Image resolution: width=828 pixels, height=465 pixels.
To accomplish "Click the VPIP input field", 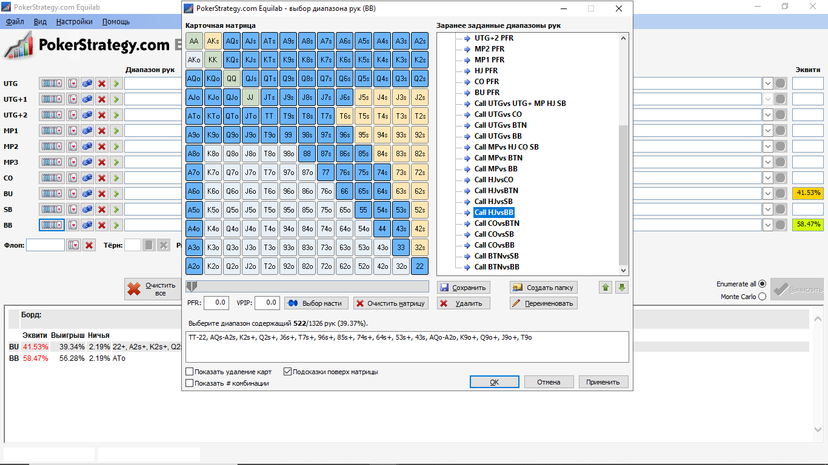I will [267, 303].
